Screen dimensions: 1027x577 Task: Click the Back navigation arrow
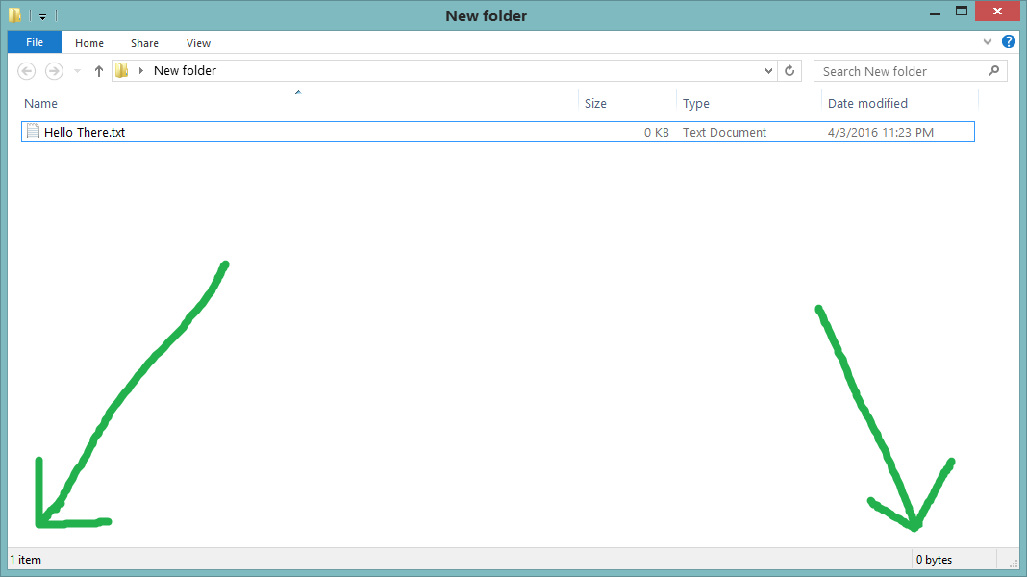[x=26, y=70]
